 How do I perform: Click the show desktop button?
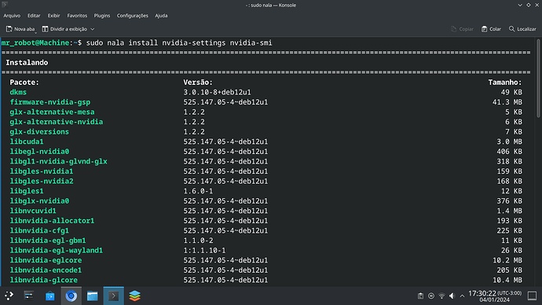532,296
